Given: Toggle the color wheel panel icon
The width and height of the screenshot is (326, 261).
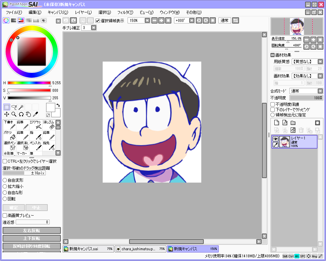Looking at the screenshot, I should click(6, 20).
